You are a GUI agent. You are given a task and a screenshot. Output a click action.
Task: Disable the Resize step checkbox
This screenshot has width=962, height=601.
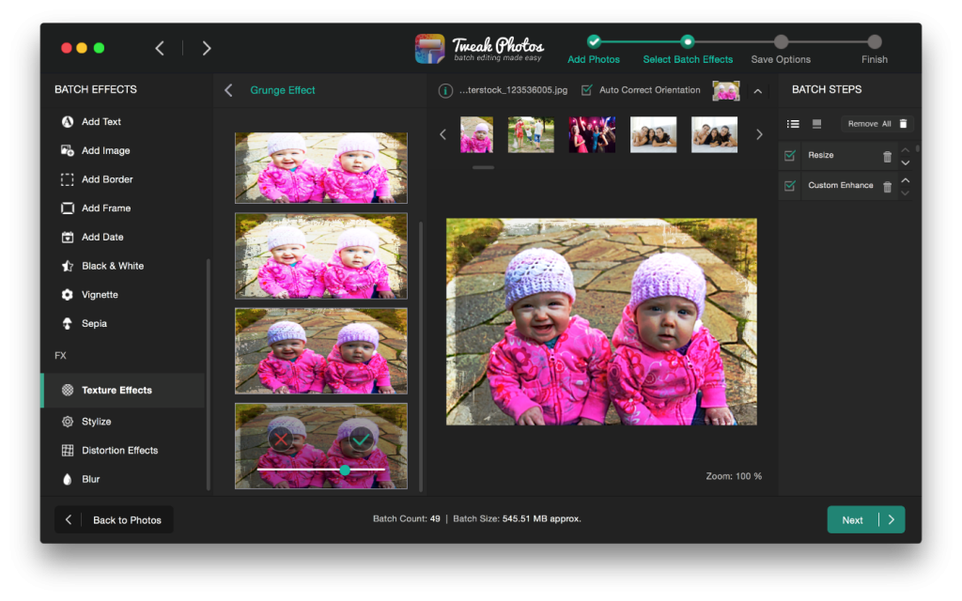point(789,154)
